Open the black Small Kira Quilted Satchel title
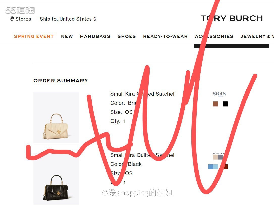This screenshot has height=205, width=274. point(142,155)
